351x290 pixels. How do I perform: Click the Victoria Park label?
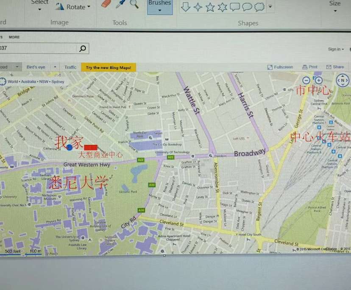[x=128, y=192]
